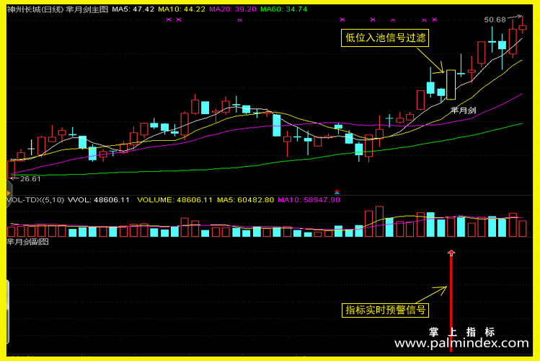This screenshot has height=361, width=540.
Task: Select the MA5: 47.42 readout
Action: (133, 9)
